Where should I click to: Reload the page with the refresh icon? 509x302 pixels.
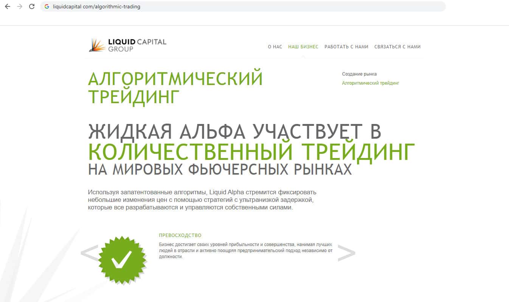[x=32, y=6]
